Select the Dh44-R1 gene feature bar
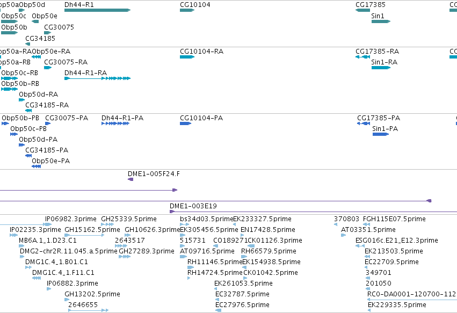The height and width of the screenshot is (313, 457). click(x=97, y=10)
